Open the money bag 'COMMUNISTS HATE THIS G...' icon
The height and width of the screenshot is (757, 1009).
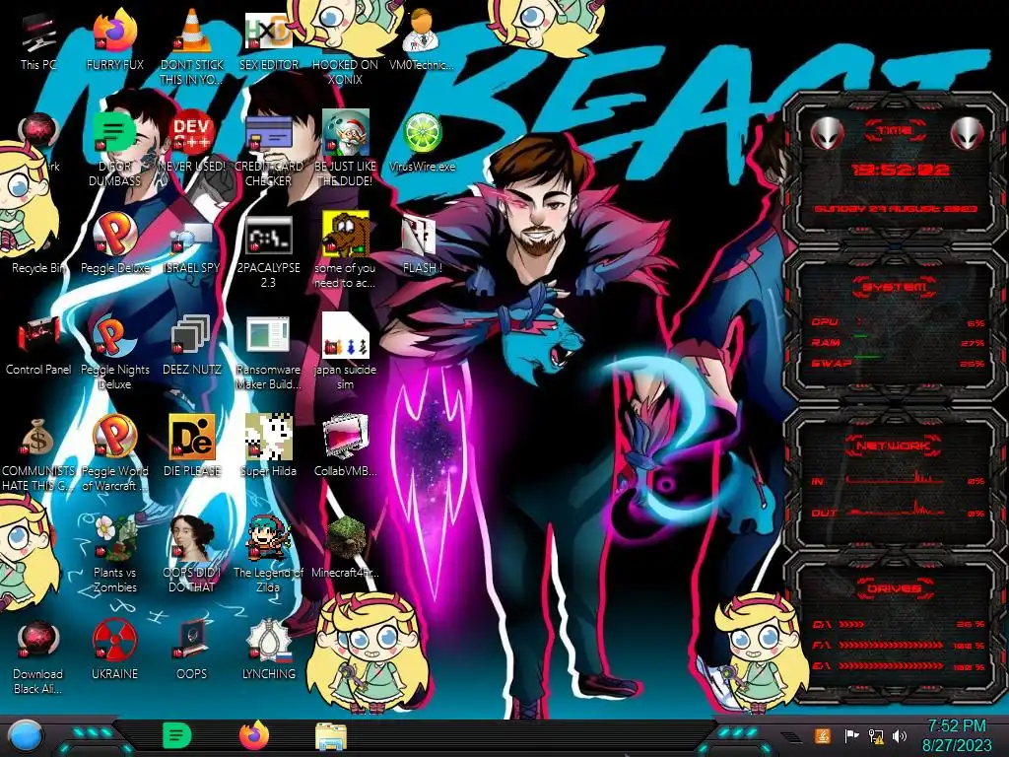38,453
